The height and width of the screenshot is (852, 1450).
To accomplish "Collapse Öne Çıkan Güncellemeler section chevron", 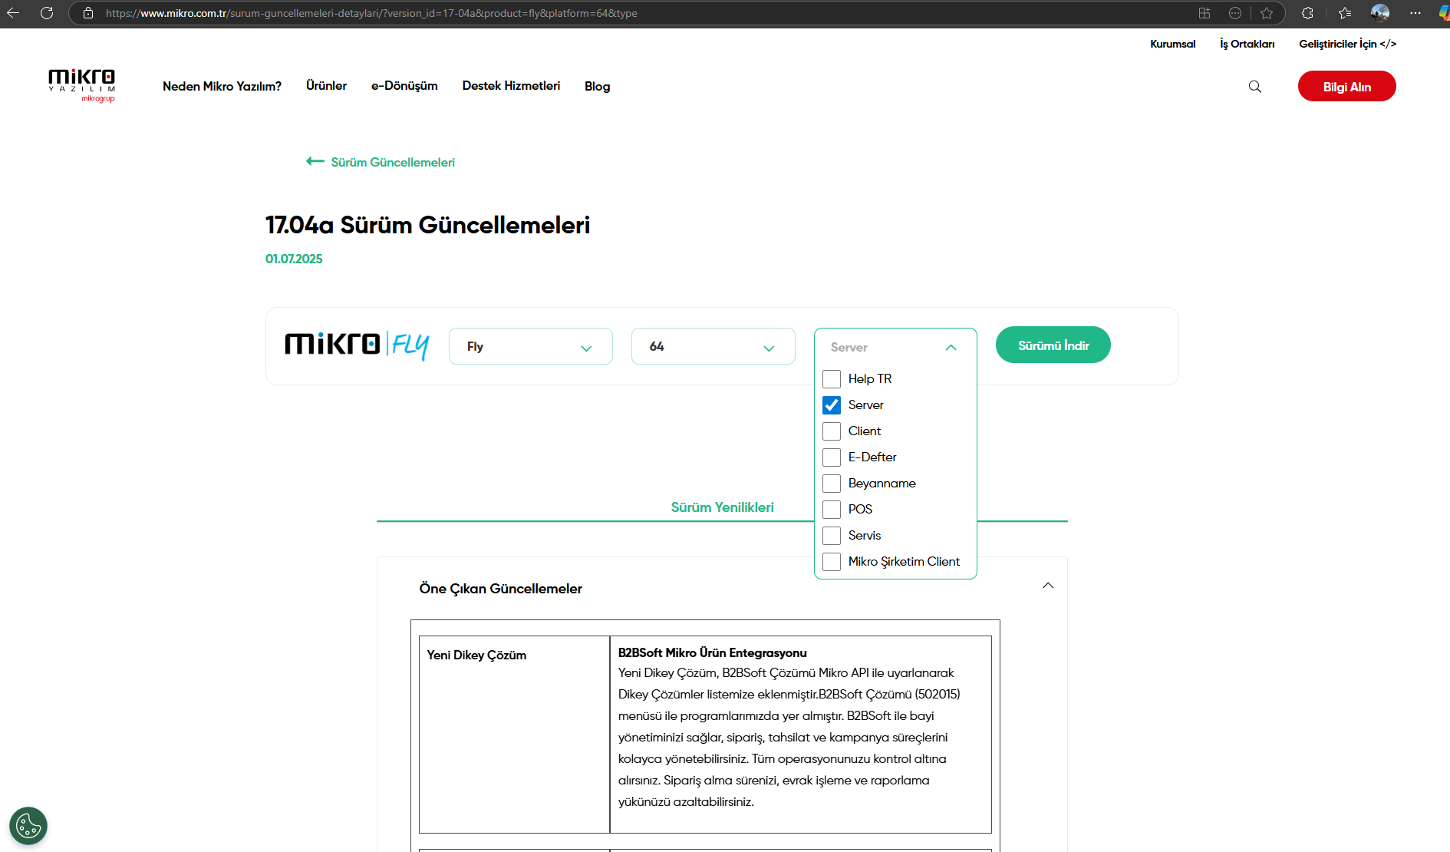I will coord(1048,586).
